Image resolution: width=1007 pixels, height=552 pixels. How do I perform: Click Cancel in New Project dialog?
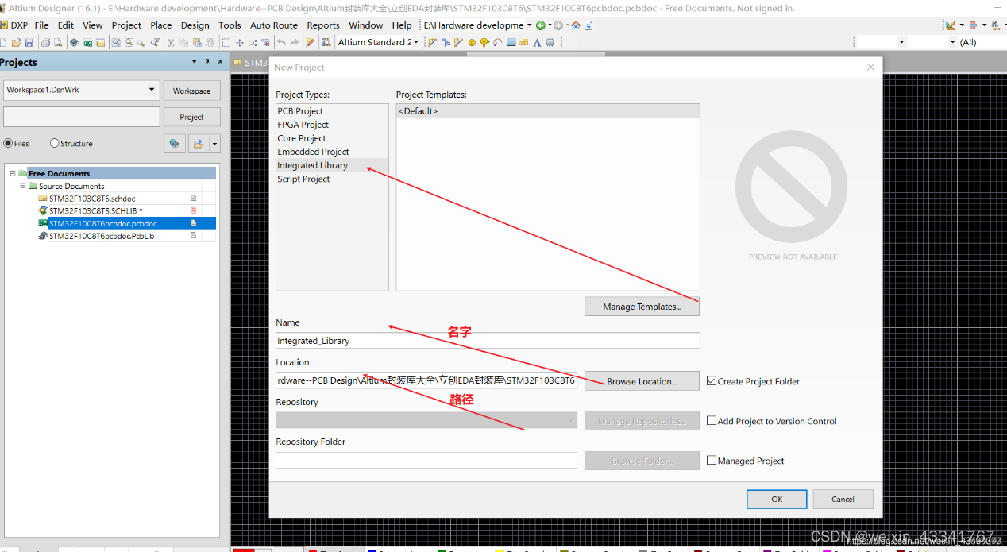(x=843, y=499)
